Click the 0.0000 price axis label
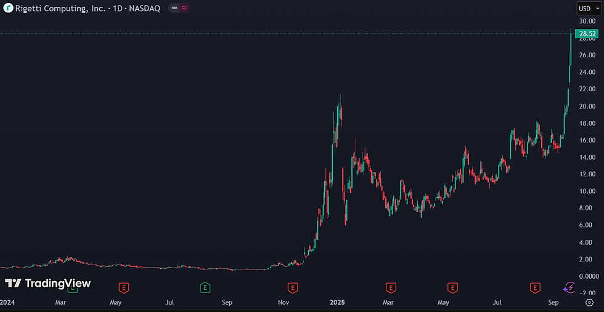The height and width of the screenshot is (312, 604). (x=589, y=276)
